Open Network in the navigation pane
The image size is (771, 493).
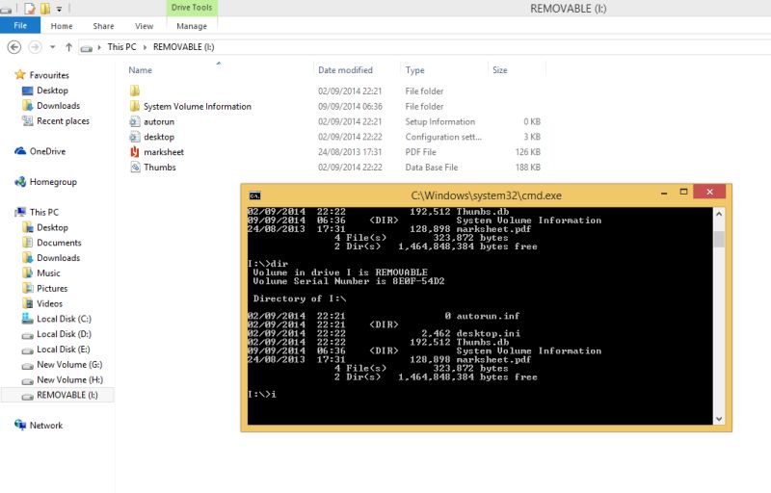[x=45, y=426]
